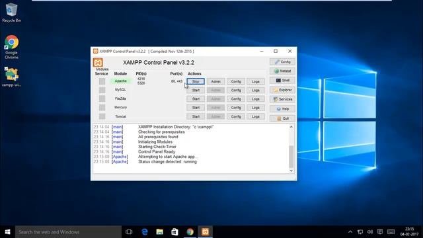Image resolution: width=423 pixels, height=238 pixels.
Task: Click the 'Status change detected: running' log line
Action: pyautogui.click(x=167, y=161)
